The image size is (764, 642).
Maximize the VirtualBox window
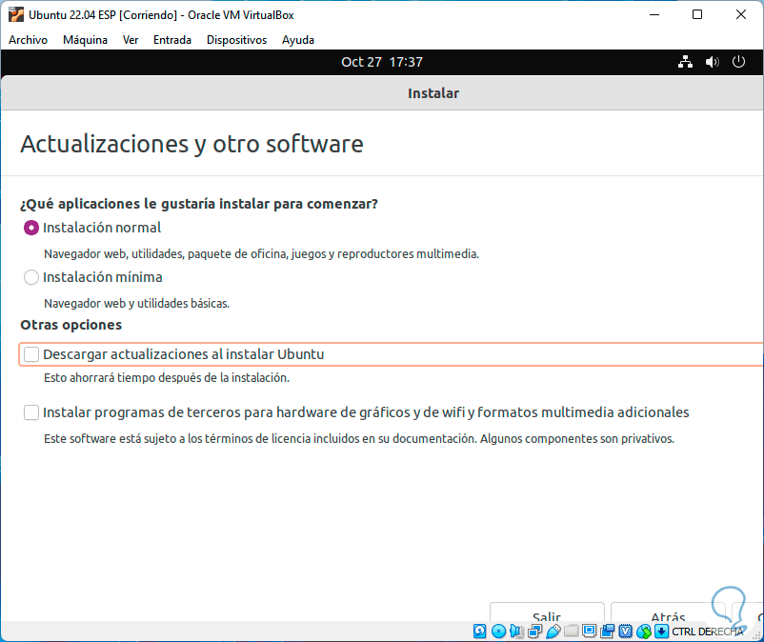[697, 14]
